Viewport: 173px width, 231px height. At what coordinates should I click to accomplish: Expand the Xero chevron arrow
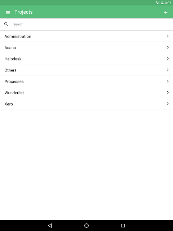coord(168,104)
